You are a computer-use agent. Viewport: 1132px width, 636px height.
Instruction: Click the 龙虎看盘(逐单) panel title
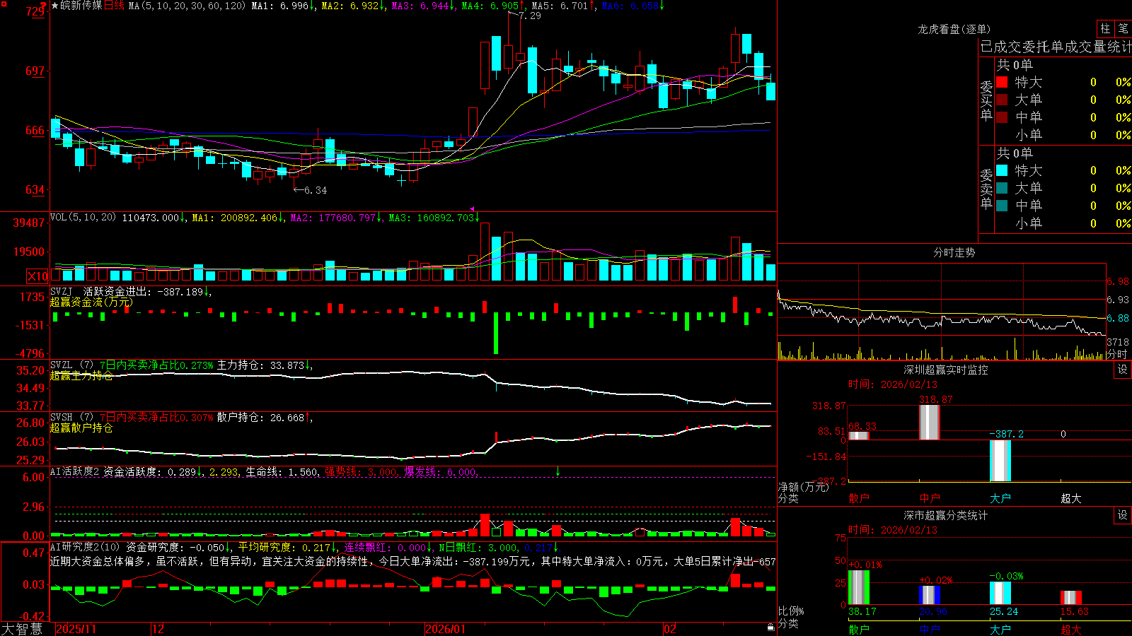954,29
